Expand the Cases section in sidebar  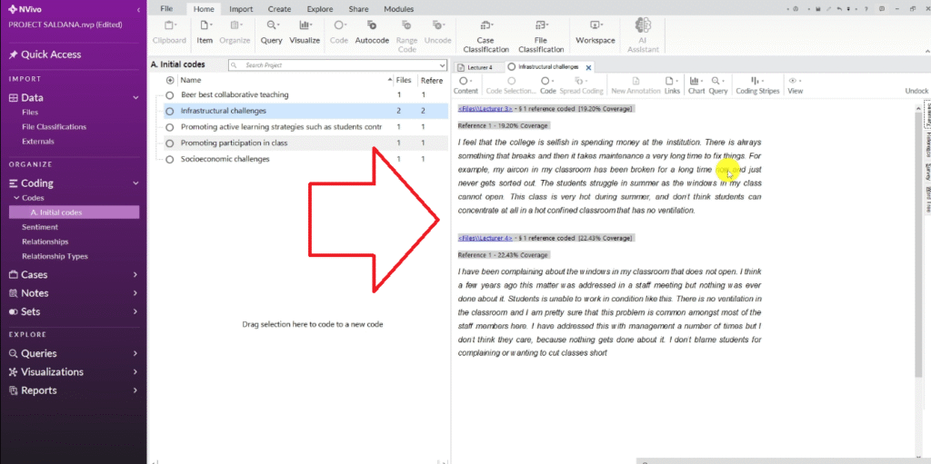(135, 275)
